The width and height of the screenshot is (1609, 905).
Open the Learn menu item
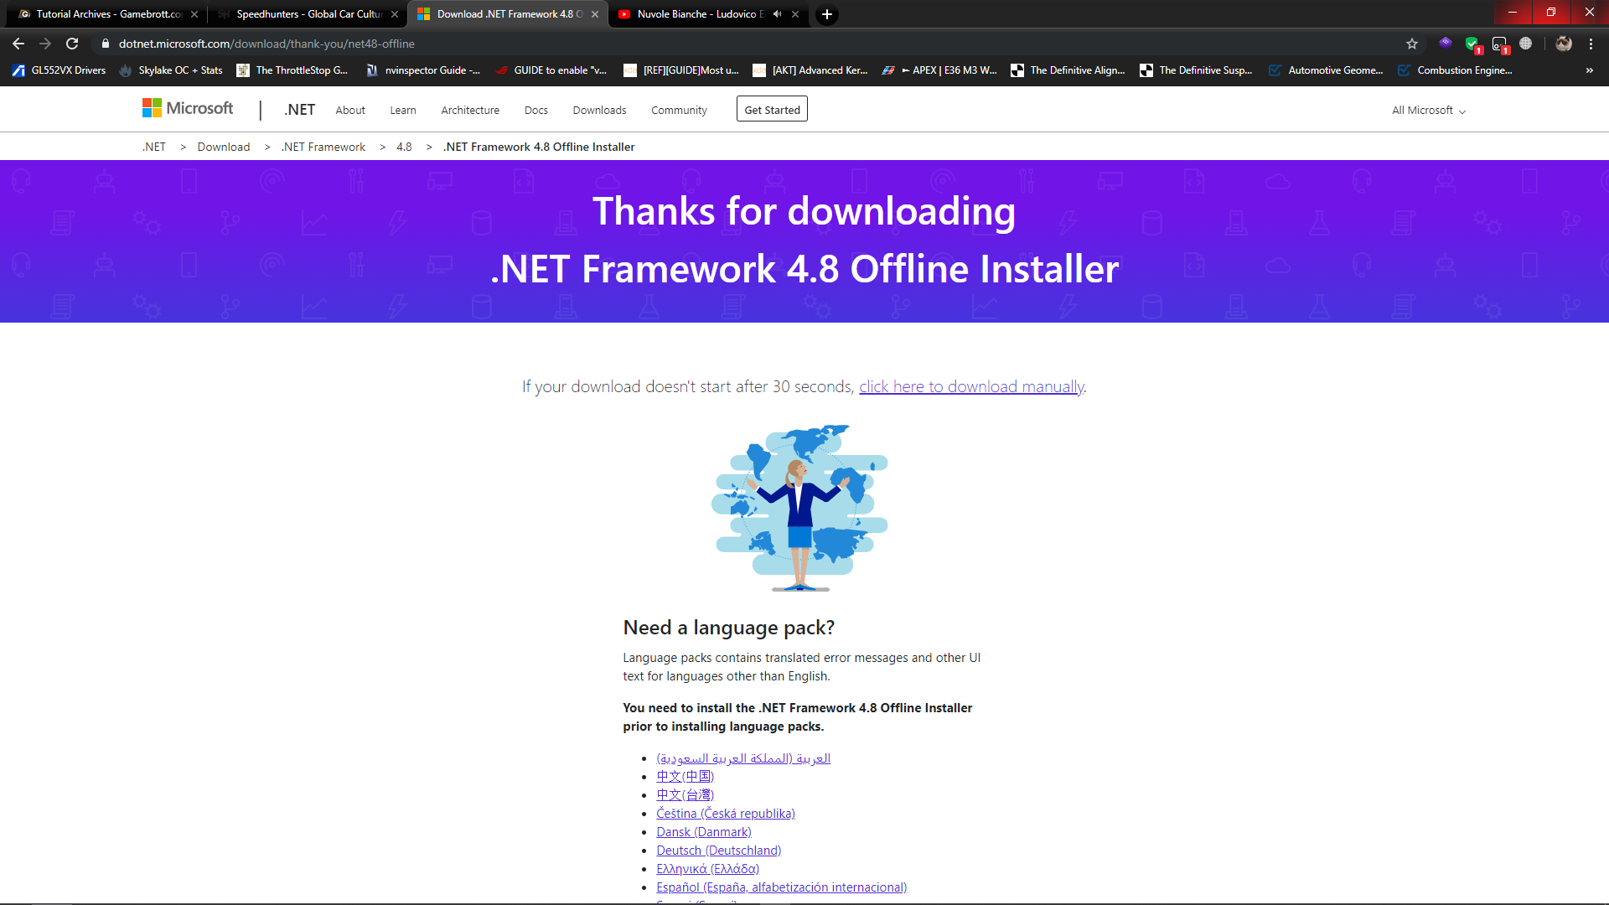click(403, 111)
